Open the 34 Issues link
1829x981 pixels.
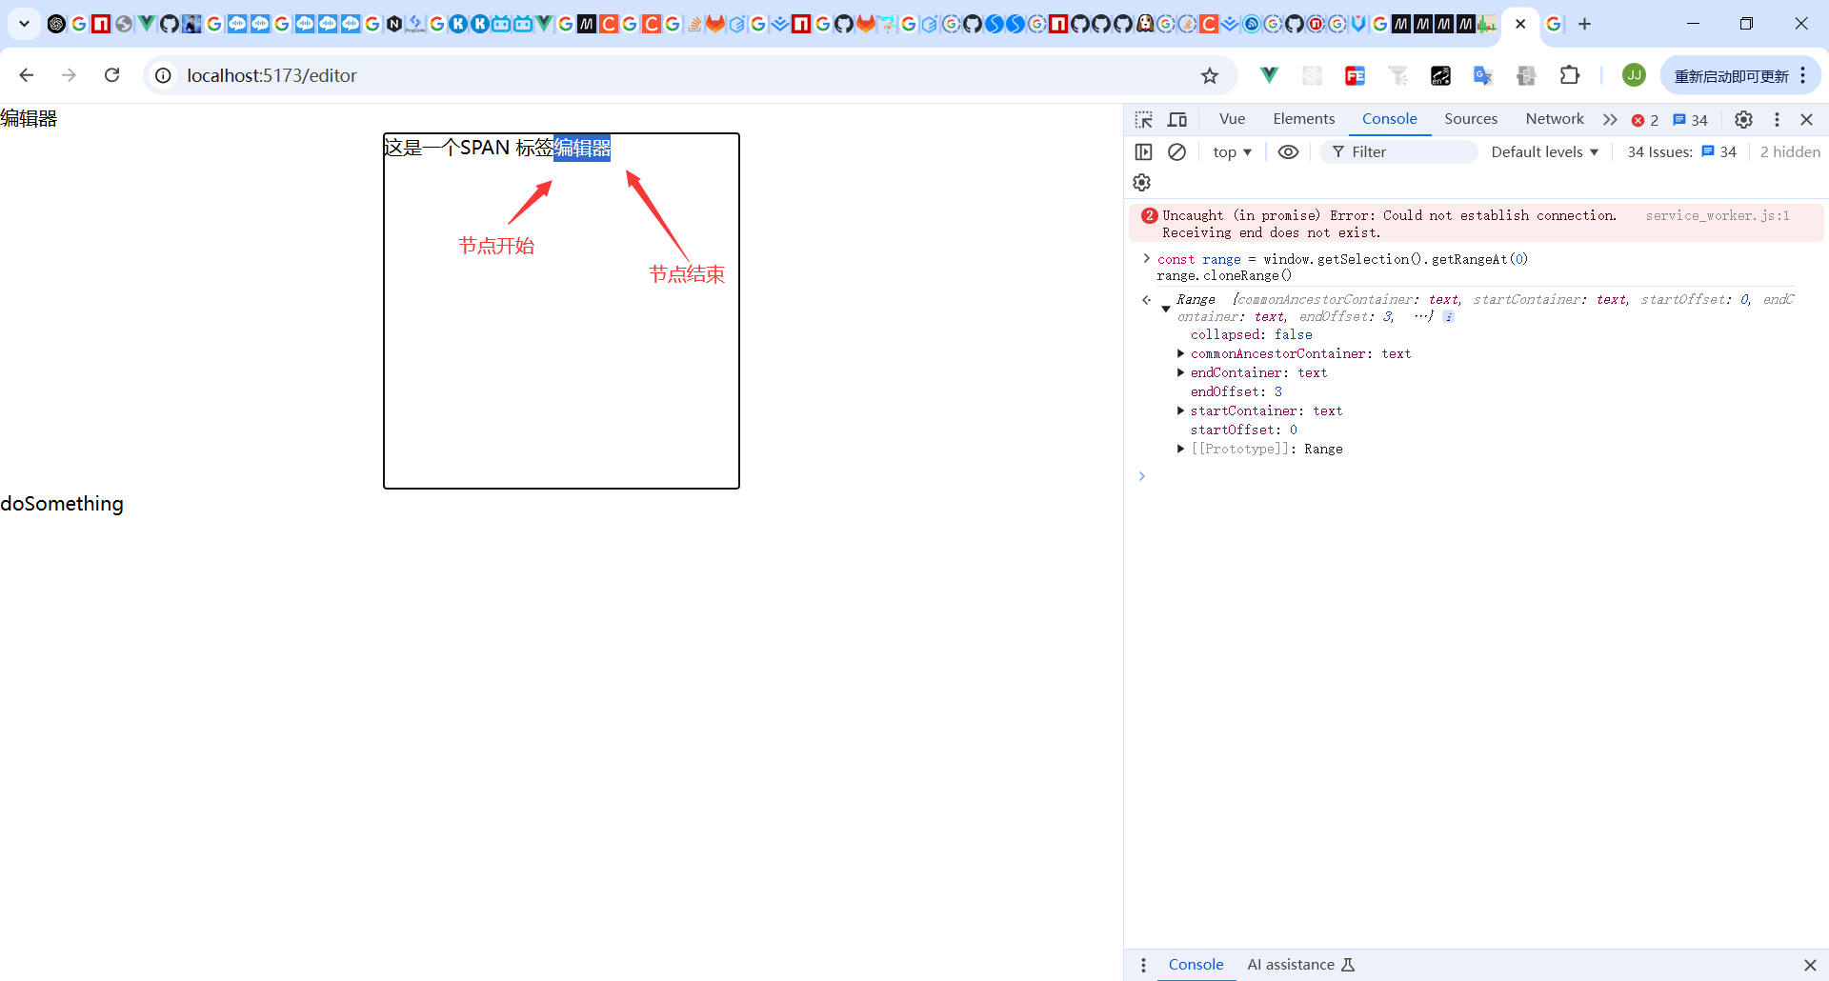click(1681, 152)
